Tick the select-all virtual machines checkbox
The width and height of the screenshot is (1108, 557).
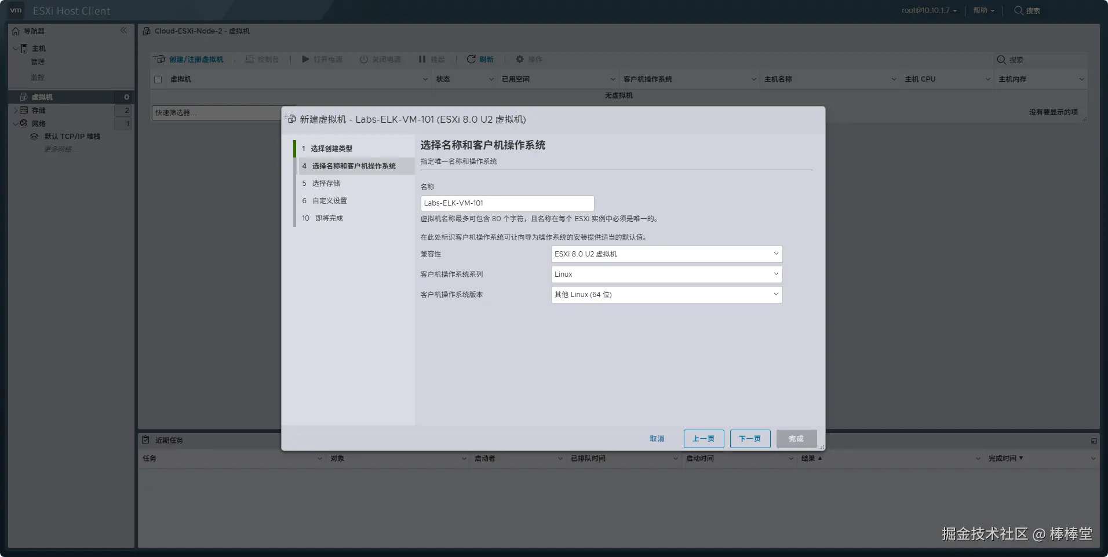click(x=158, y=79)
